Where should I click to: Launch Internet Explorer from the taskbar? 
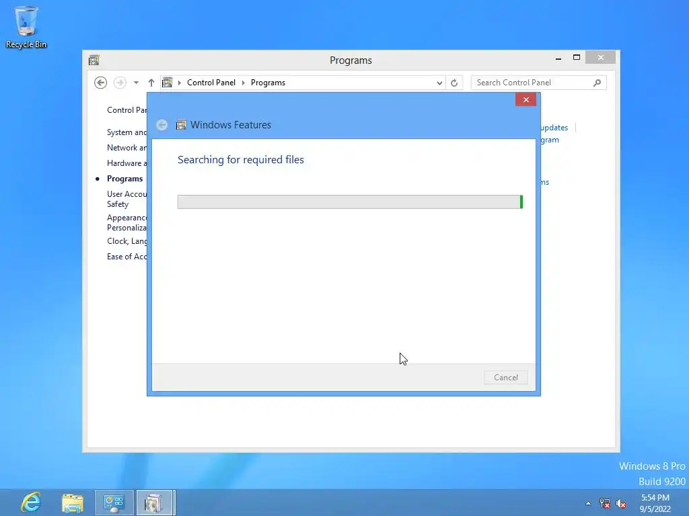31,503
